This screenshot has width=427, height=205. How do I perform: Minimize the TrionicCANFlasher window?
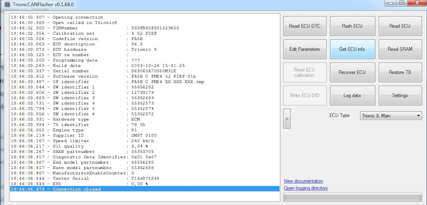click(x=391, y=3)
